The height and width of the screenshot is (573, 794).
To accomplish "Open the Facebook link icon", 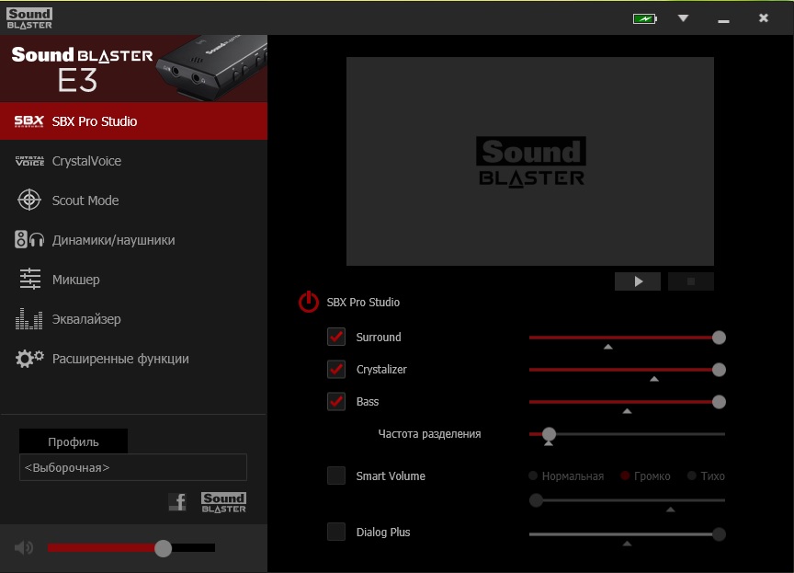I will pos(177,502).
